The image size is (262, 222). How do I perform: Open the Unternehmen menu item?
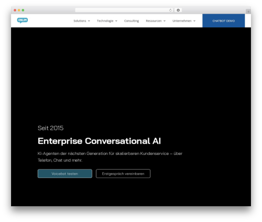click(x=182, y=21)
